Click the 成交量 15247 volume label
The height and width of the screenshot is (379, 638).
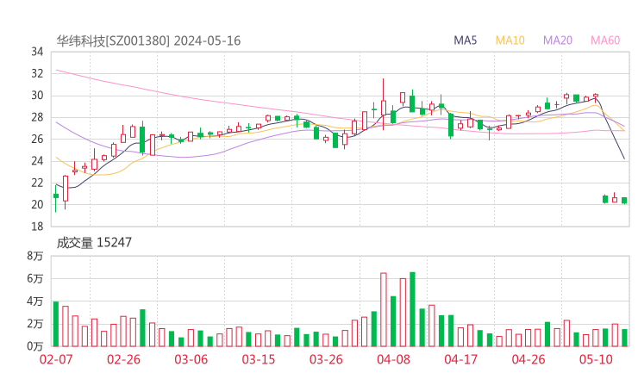(94, 243)
